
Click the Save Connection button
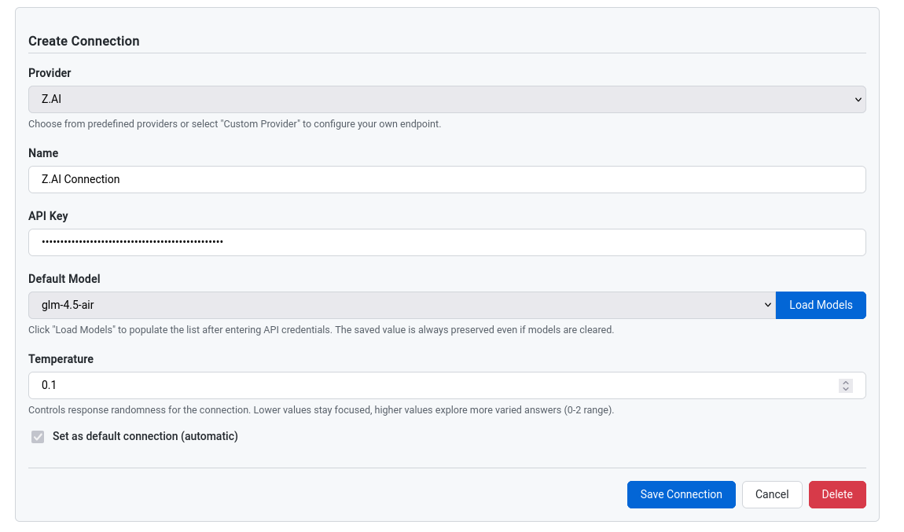click(x=681, y=494)
